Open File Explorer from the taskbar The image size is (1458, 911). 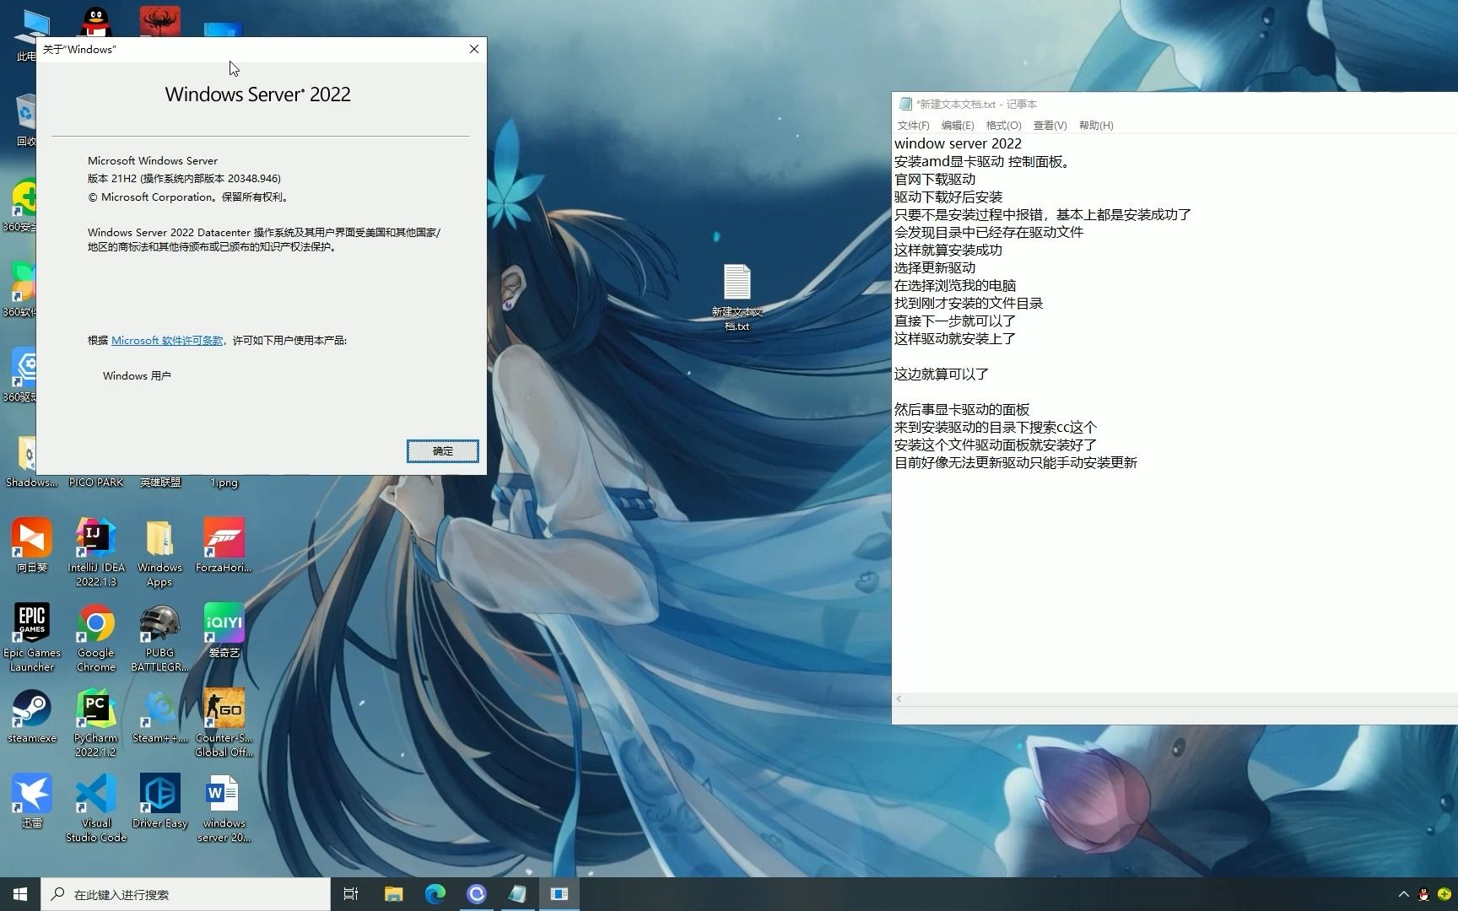click(393, 894)
